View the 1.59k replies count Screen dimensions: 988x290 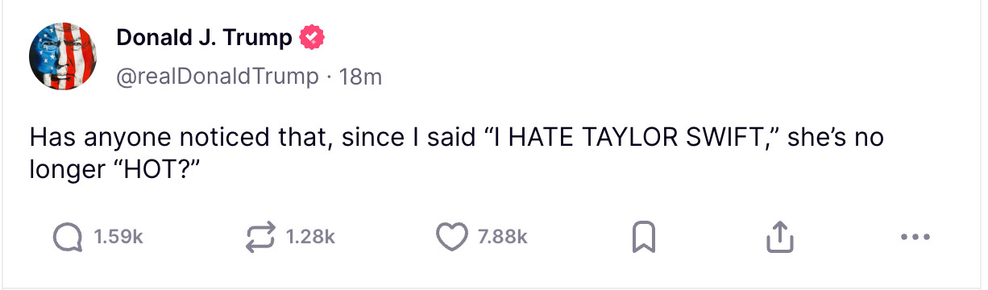click(x=118, y=237)
